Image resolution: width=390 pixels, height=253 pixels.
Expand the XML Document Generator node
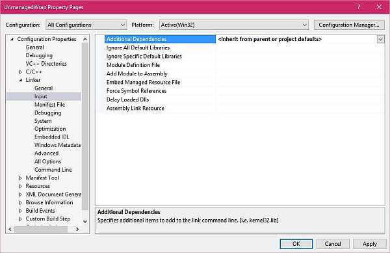tap(20, 194)
